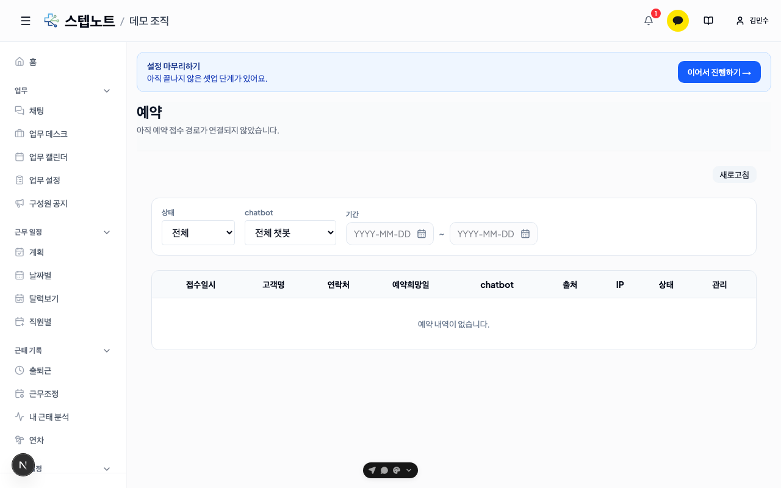Image resolution: width=781 pixels, height=488 pixels.
Task: Click the 예약 내역이 없습니다 message
Action: tap(453, 324)
